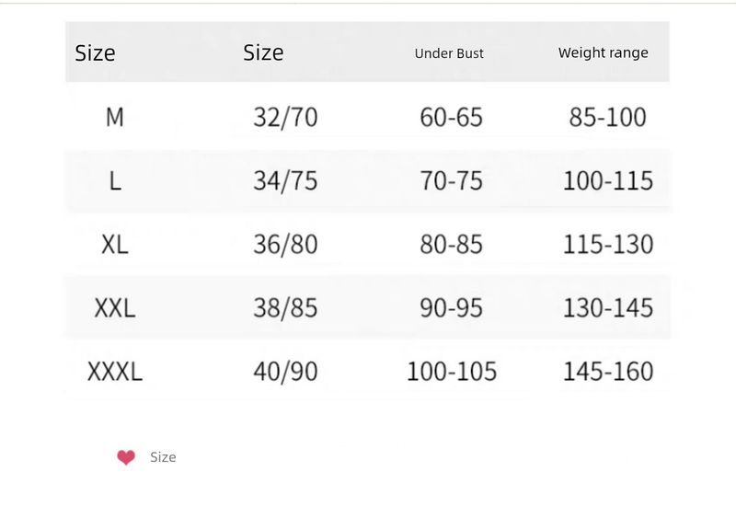Click the M size row label
736x518 pixels.
coord(115,118)
